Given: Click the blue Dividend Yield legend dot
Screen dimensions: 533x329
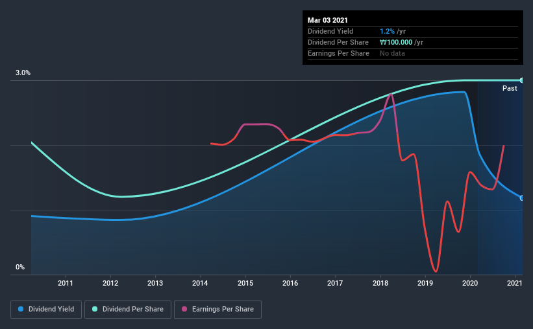Looking at the screenshot, I should 21,309.
